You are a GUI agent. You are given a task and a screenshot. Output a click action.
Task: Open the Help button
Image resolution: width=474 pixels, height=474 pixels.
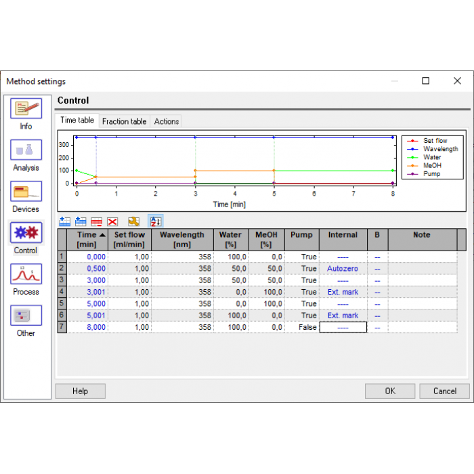click(80, 391)
